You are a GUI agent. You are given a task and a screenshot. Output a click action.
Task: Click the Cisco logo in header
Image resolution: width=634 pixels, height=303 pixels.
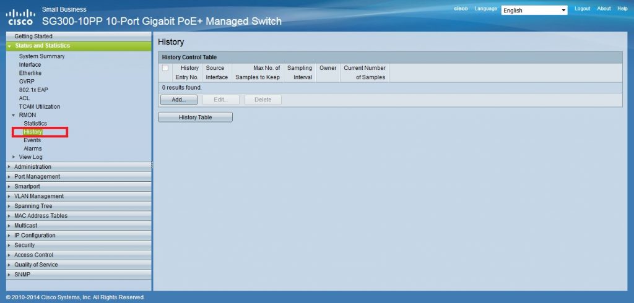click(20, 17)
